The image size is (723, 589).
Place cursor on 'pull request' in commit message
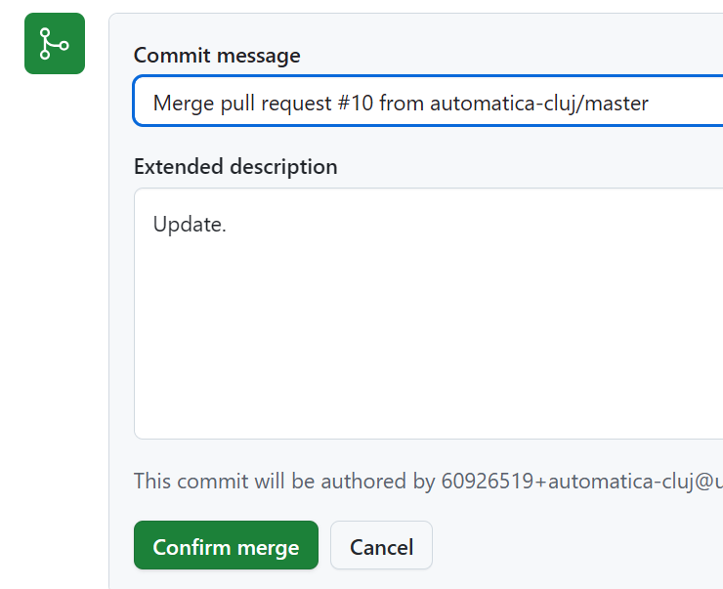pos(276,104)
